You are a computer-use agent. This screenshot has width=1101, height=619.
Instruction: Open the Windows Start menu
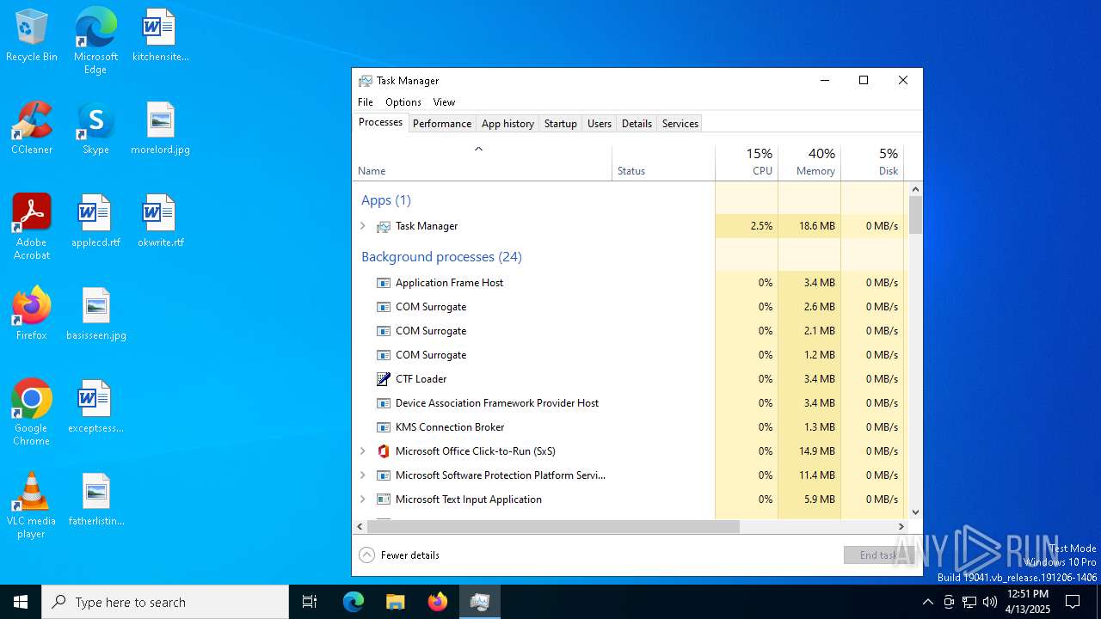21,602
